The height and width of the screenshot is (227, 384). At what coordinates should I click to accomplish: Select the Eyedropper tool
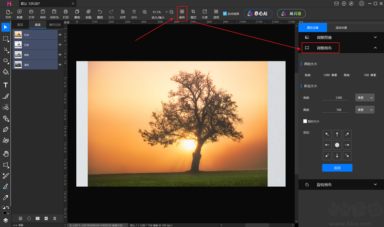point(6,197)
